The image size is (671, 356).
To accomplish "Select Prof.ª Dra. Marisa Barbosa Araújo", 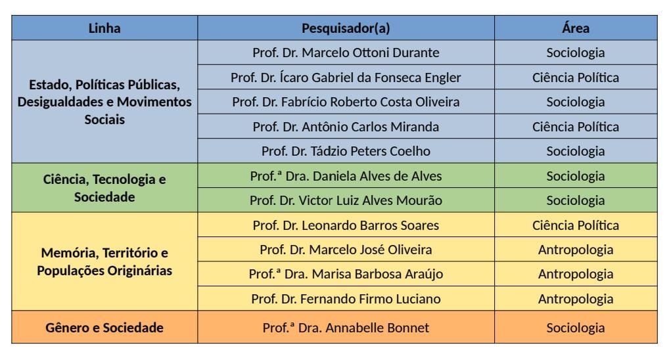I will point(346,274).
